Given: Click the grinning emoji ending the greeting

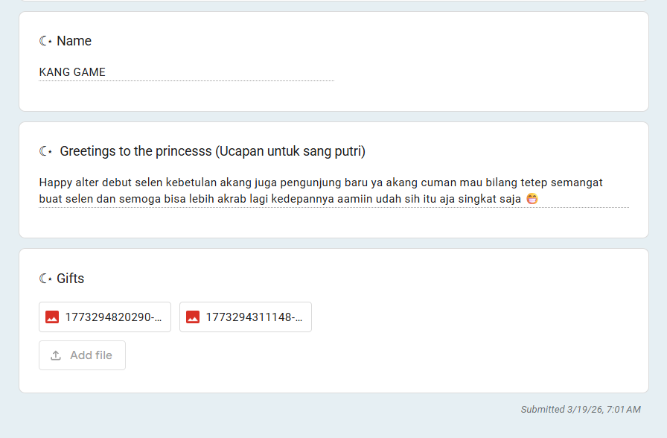Looking at the screenshot, I should pos(532,199).
